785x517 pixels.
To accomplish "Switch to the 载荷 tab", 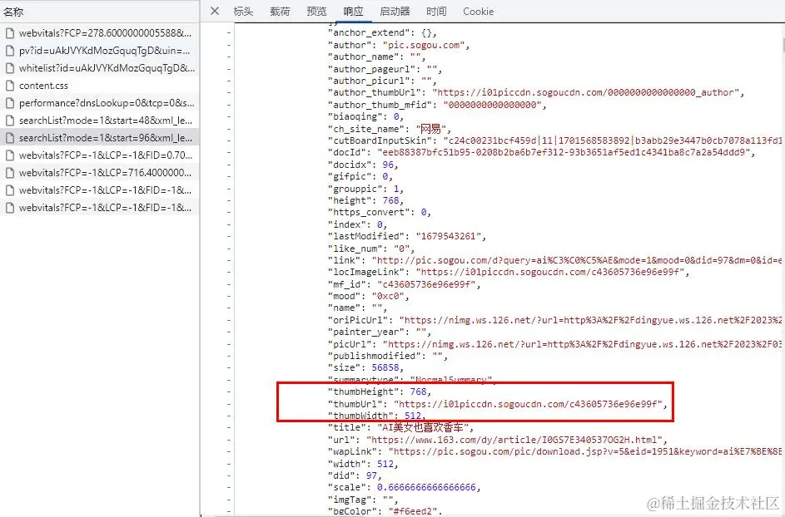I will [280, 11].
